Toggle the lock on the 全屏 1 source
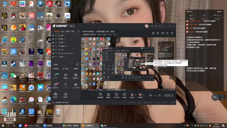 [56, 35]
